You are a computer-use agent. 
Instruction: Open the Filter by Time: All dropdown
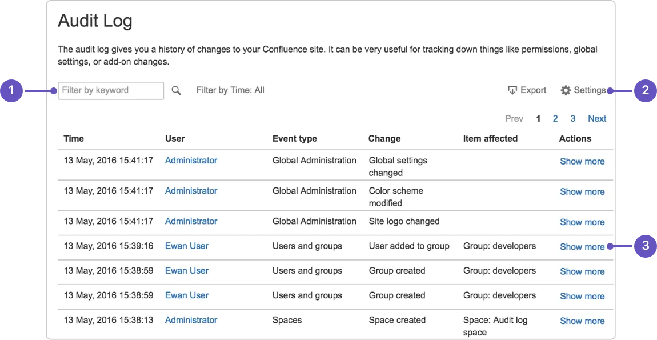pos(230,90)
